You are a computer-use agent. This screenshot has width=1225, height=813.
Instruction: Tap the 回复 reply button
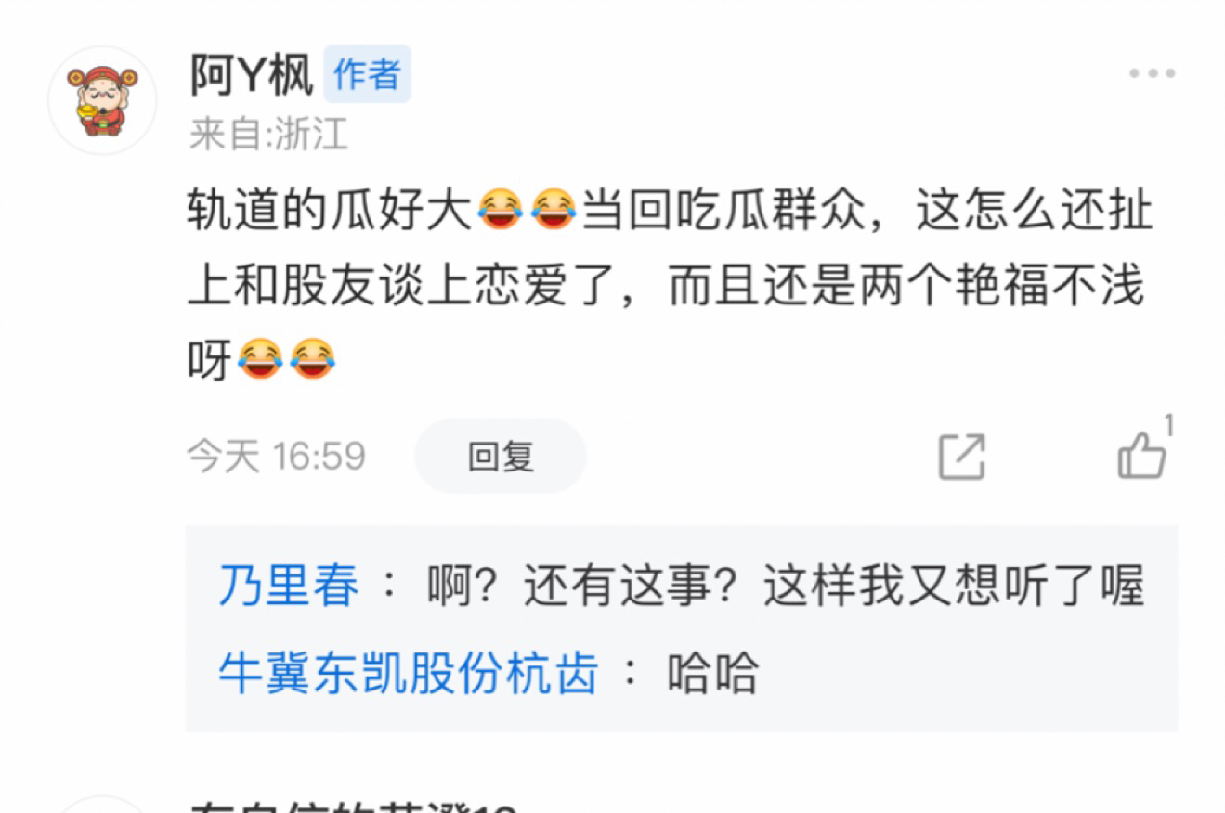501,456
